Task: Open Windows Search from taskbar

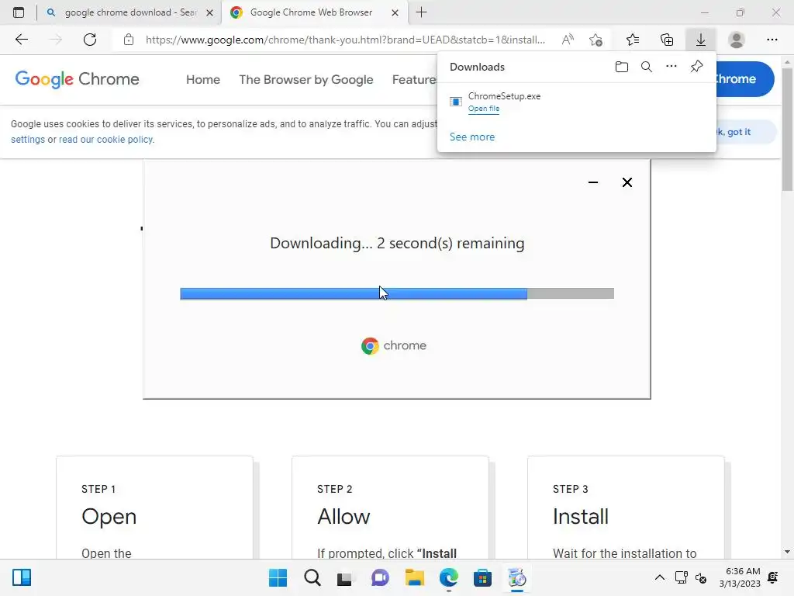Action: [312, 577]
